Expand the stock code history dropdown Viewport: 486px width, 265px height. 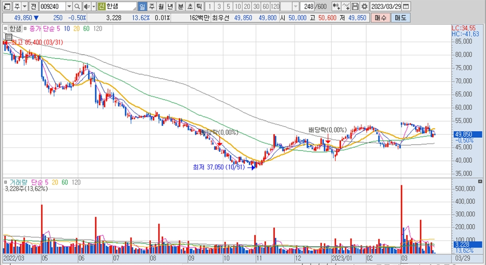pyautogui.click(x=68, y=6)
